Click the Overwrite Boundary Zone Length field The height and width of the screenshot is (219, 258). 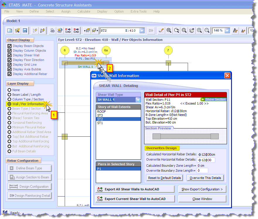pos(202,171)
